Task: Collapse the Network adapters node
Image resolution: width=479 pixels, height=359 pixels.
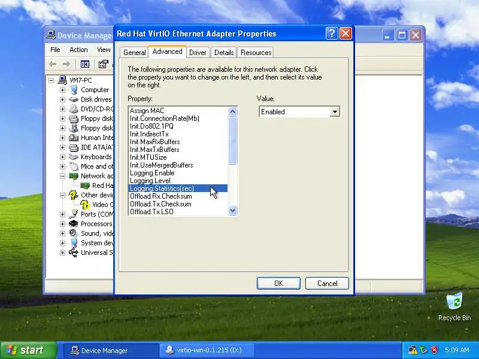Action: click(x=62, y=176)
